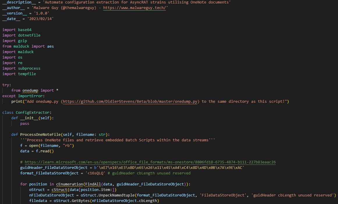Click the 'gzip' module name
The height and width of the screenshot is (204, 338).
(x=22, y=41)
